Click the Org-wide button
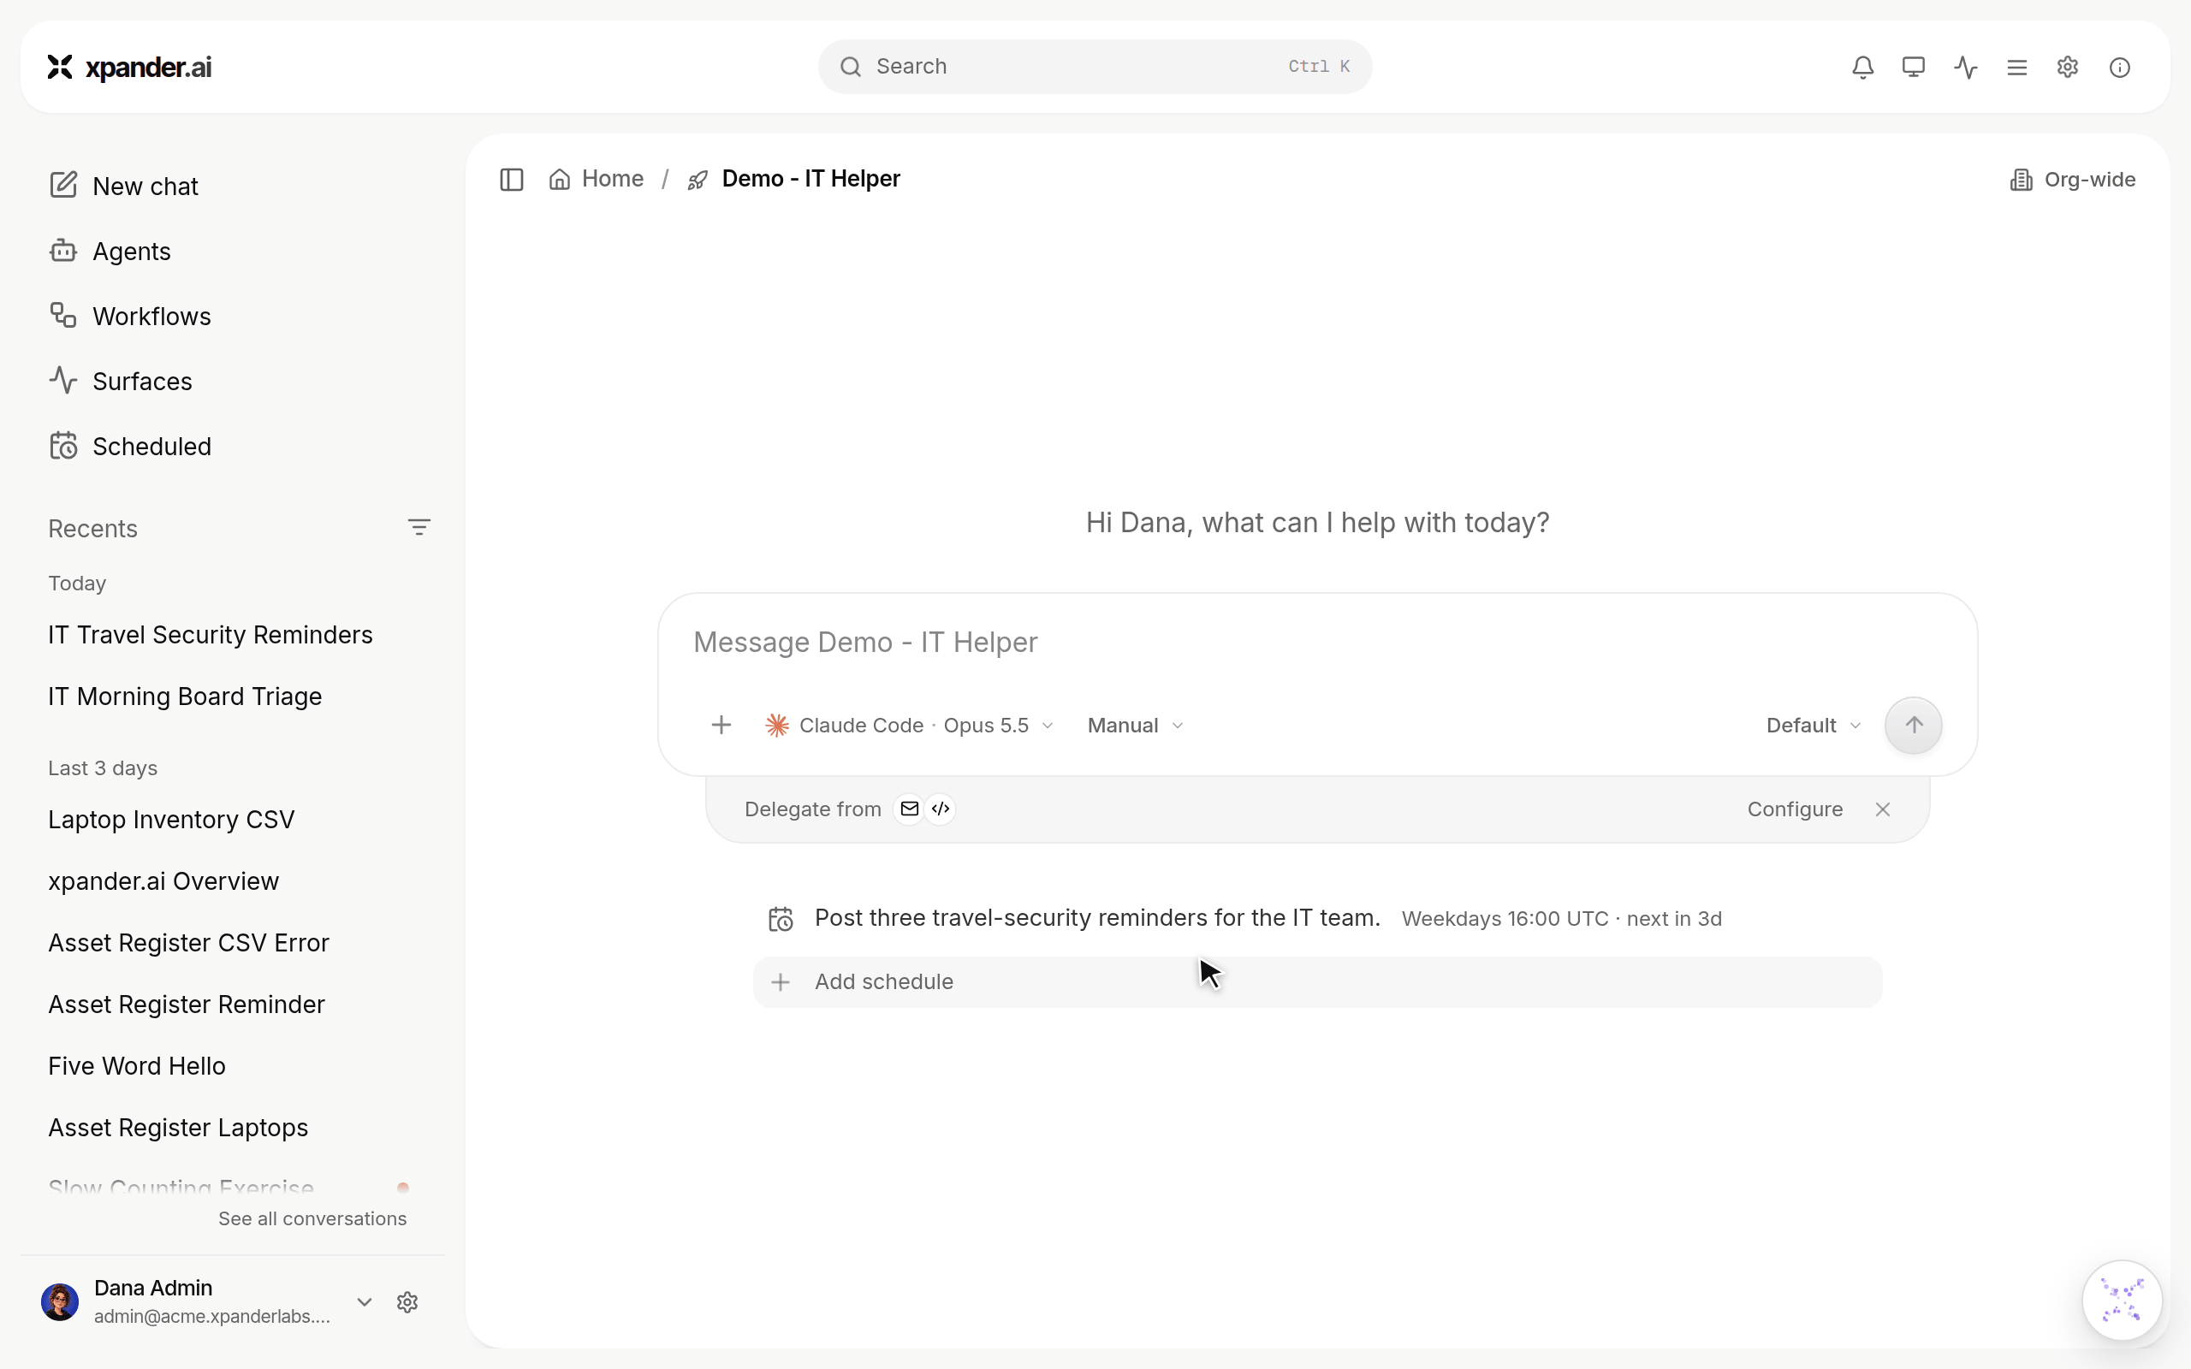This screenshot has height=1369, width=2191. tap(2072, 180)
